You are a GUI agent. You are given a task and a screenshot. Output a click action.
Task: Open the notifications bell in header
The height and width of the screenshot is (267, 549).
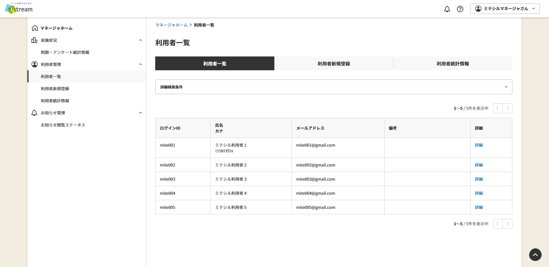click(447, 9)
